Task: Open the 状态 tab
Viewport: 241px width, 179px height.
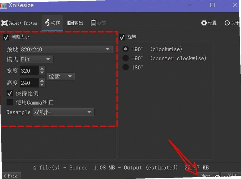Action: tap(99, 23)
